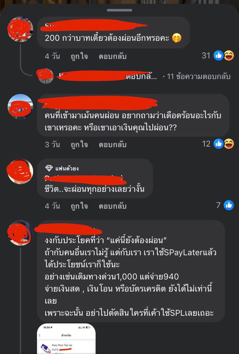Tap the like reaction icon beside count 31
The width and height of the screenshot is (239, 354).
219,55
